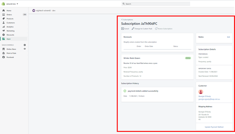Go to Customers section
The width and height of the screenshot is (235, 134).
tap(11, 23)
